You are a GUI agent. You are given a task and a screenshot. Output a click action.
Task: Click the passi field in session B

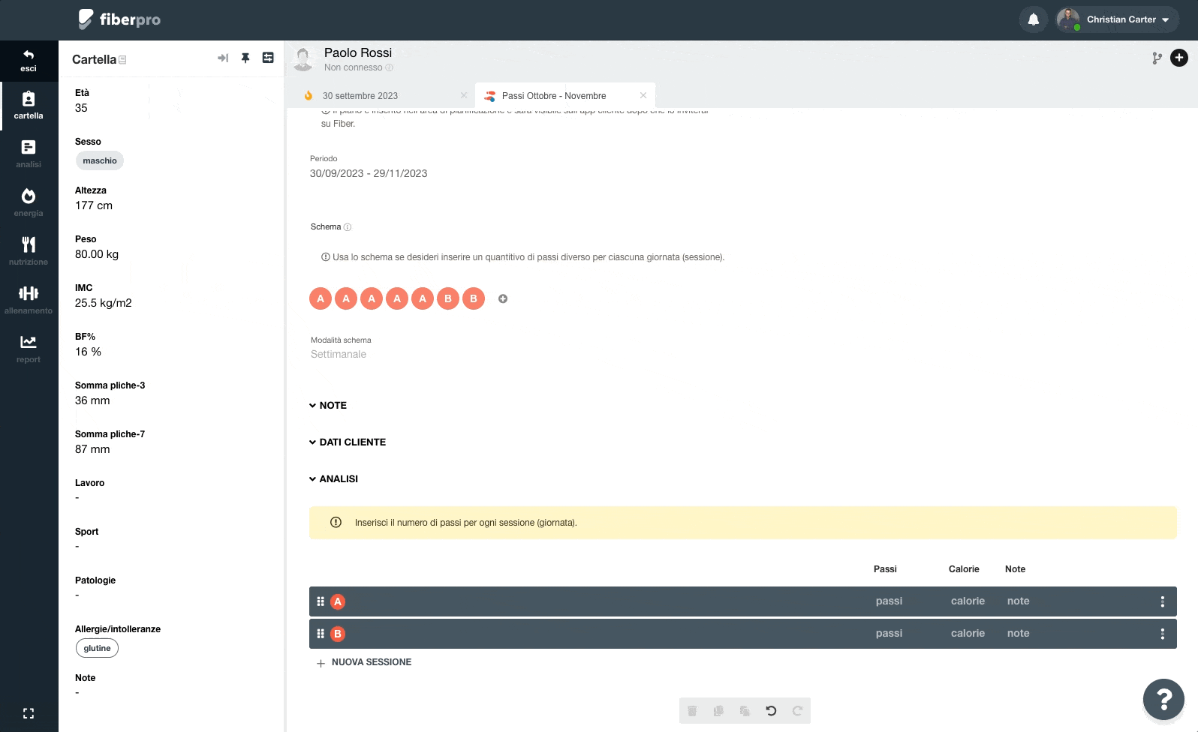[x=889, y=633]
